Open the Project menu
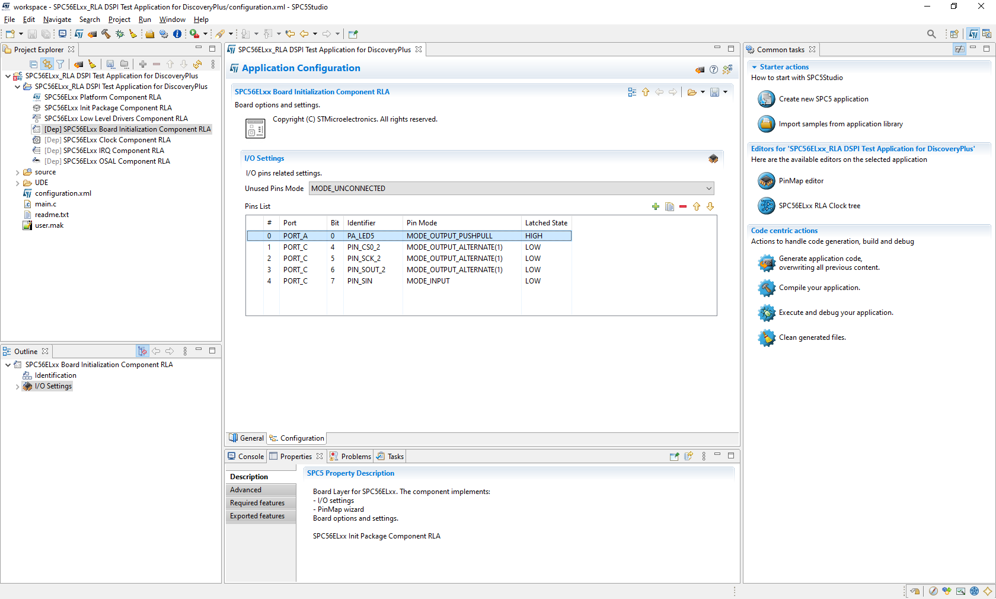This screenshot has width=996, height=599. click(x=119, y=19)
